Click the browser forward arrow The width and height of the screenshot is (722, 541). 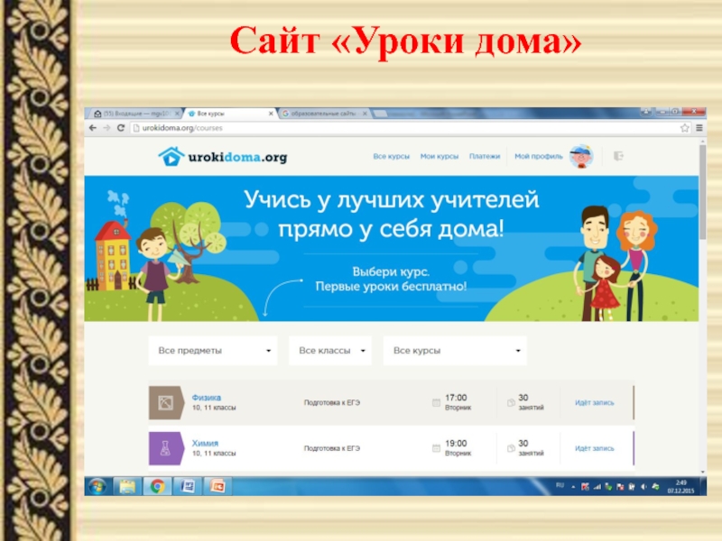pyautogui.click(x=106, y=128)
